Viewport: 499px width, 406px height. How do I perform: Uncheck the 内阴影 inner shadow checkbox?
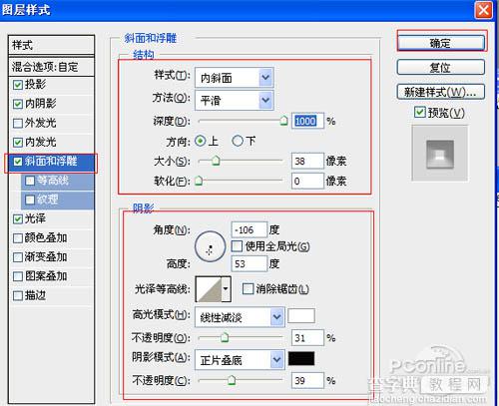18,104
